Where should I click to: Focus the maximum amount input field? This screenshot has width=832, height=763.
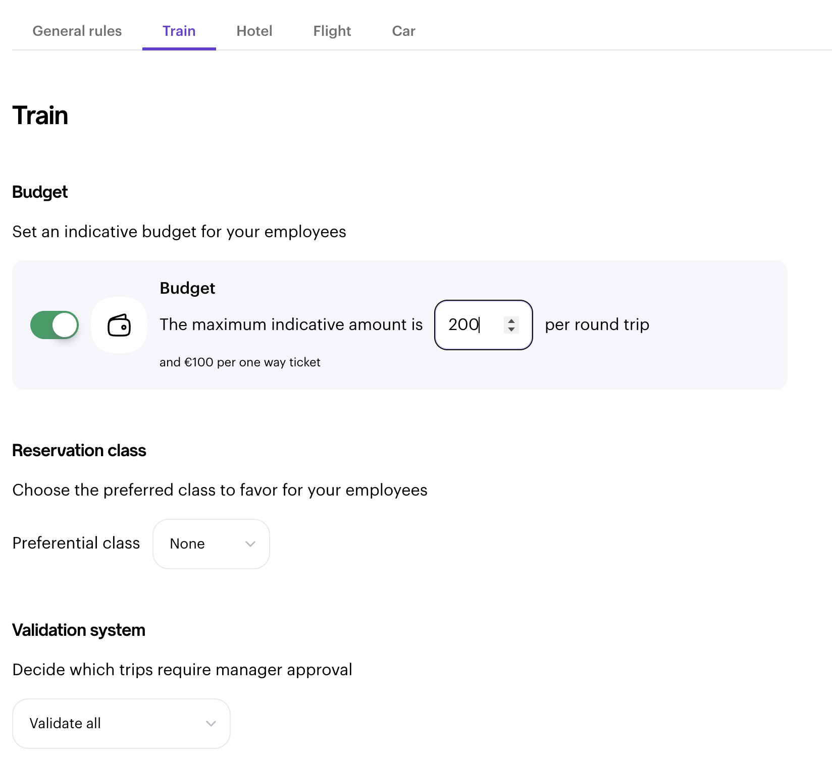pos(484,325)
